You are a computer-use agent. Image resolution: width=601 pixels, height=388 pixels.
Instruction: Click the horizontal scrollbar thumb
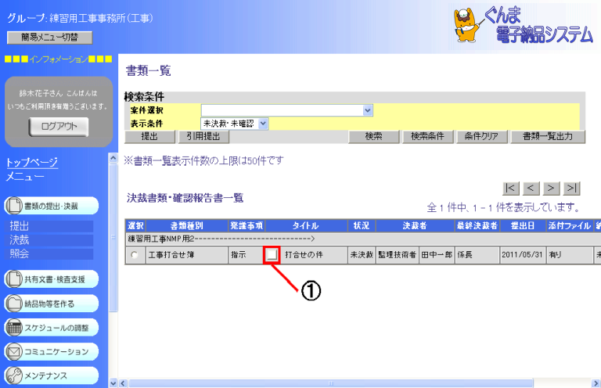pos(331,383)
